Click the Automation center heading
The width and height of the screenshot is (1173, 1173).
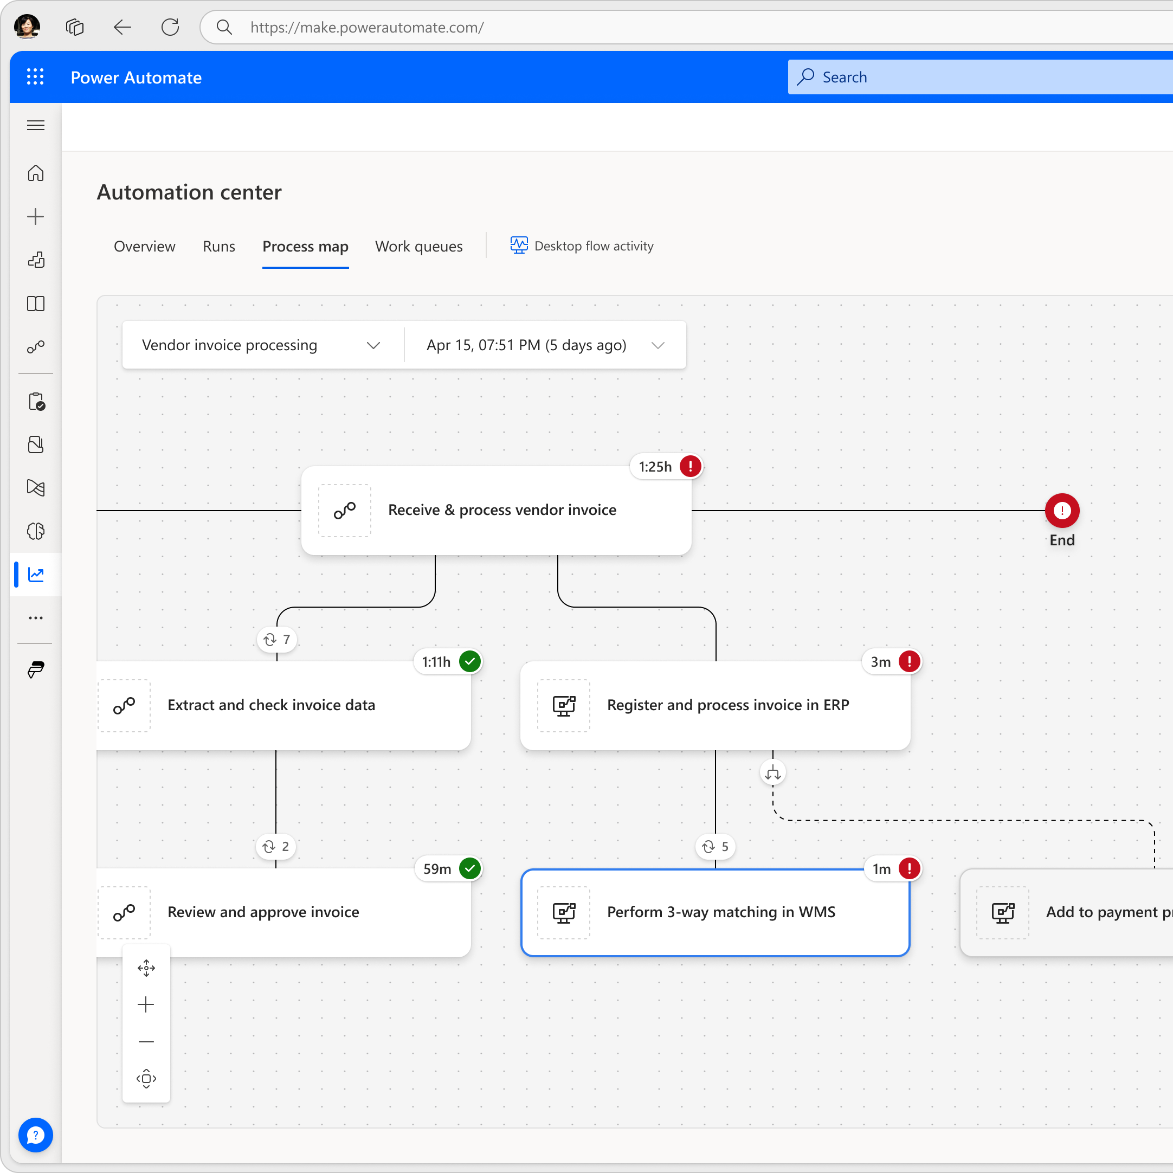189,192
